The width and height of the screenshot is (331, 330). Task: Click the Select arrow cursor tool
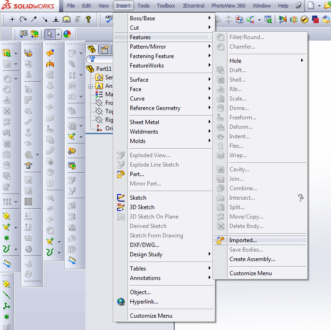50,34
